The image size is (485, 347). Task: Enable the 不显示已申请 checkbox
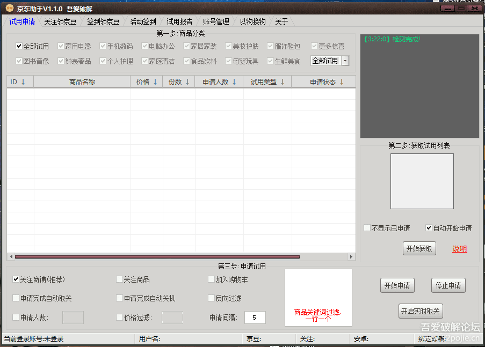pos(367,228)
